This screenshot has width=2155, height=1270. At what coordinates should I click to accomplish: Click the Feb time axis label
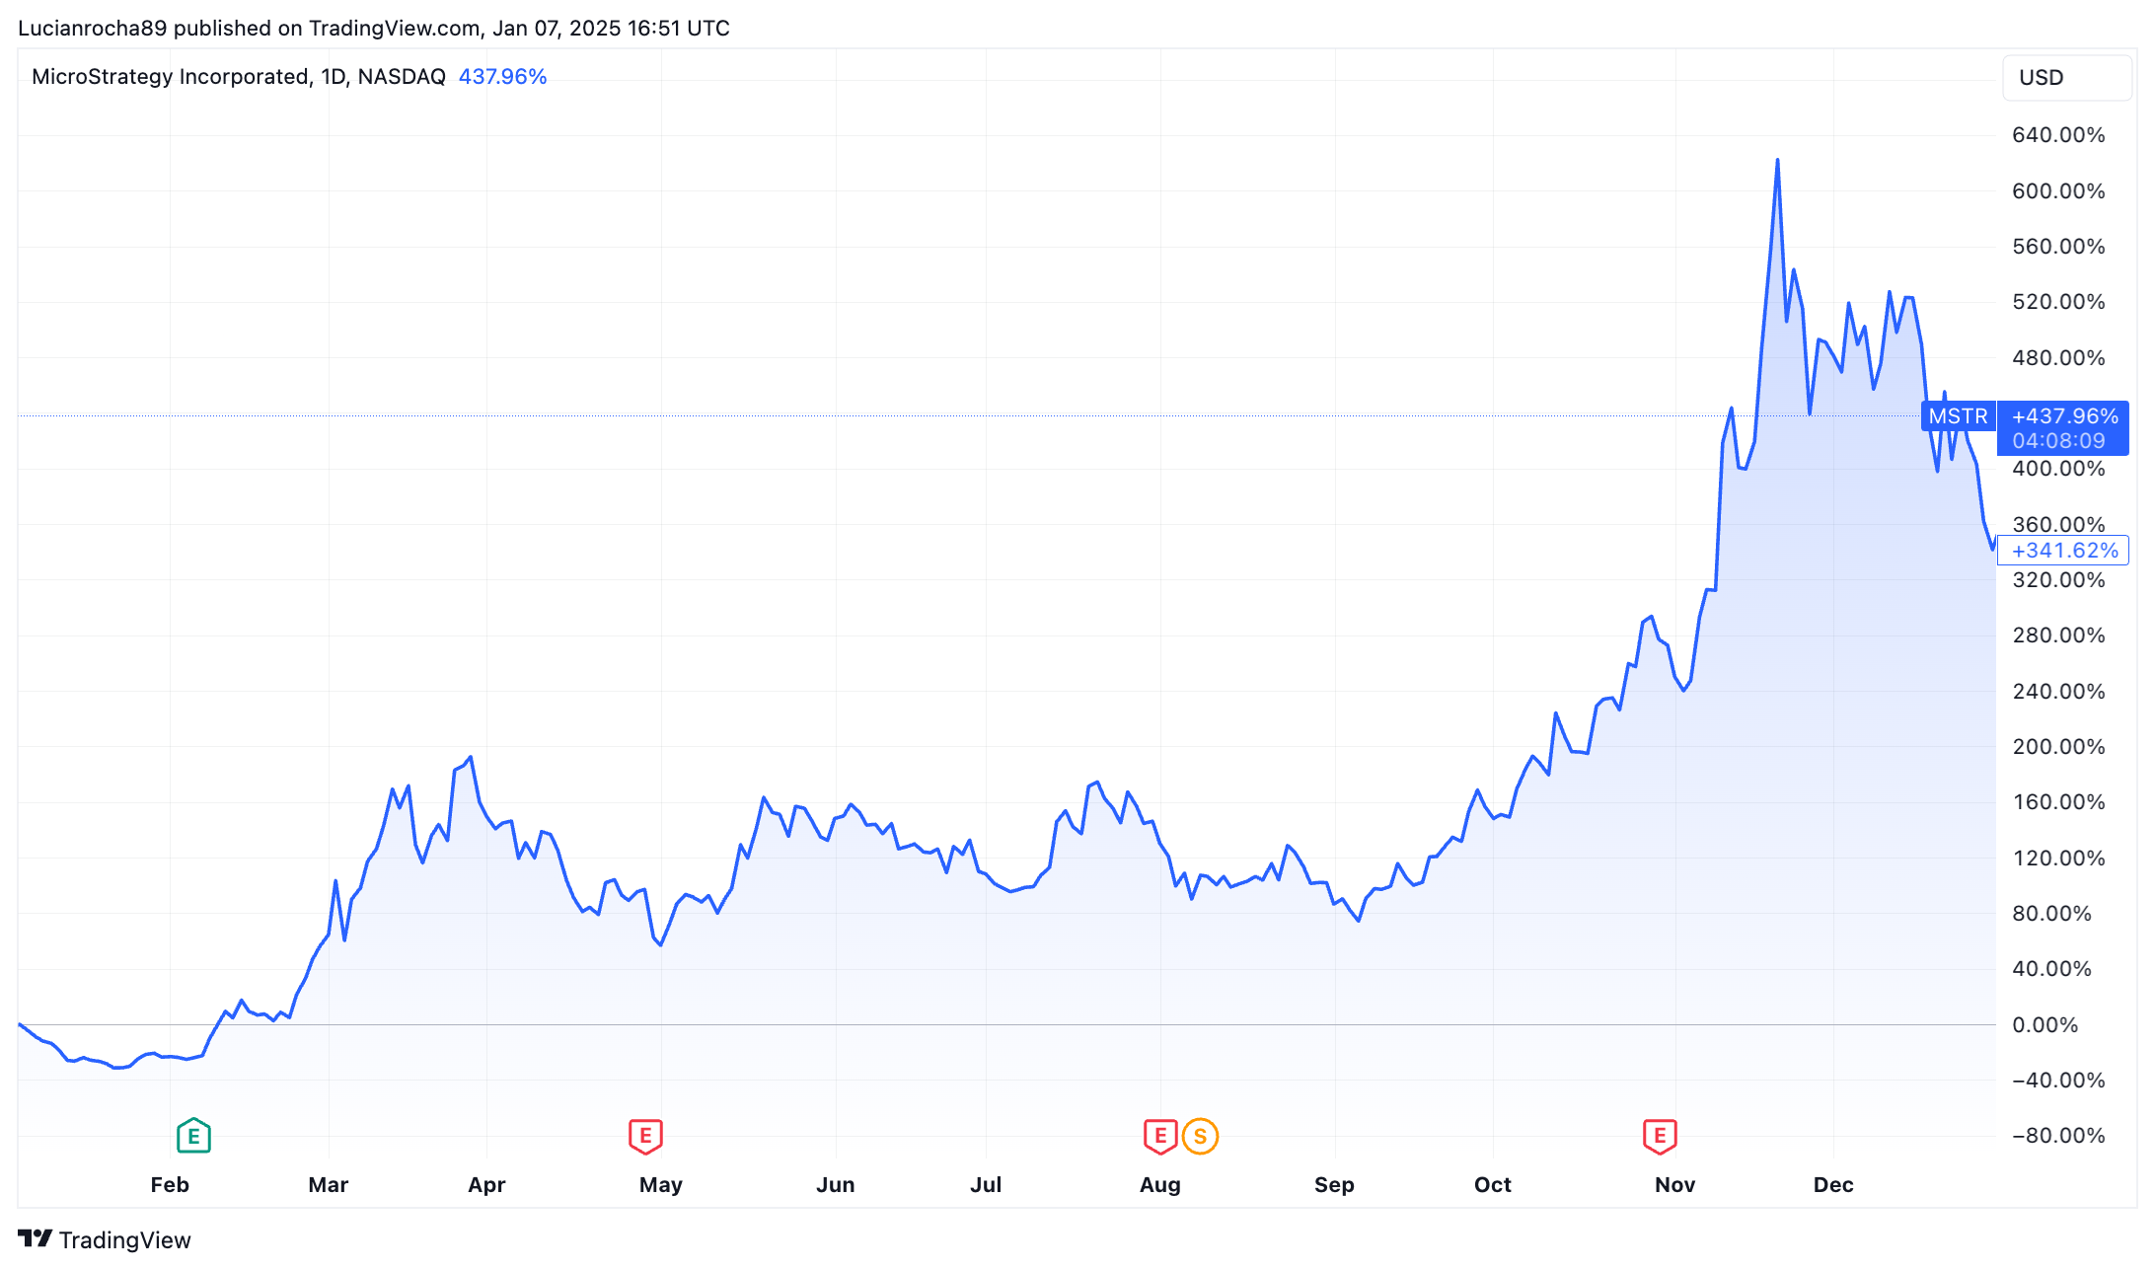170,1185
